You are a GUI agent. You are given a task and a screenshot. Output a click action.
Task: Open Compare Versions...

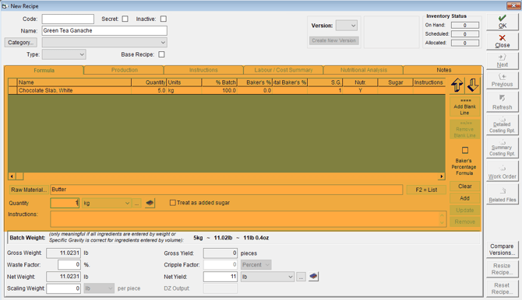click(502, 249)
